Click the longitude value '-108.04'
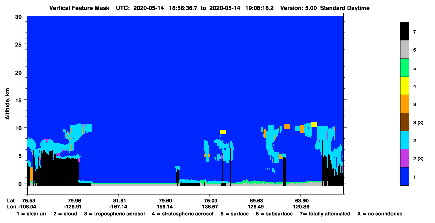This screenshot has width=435, height=223. point(27,207)
